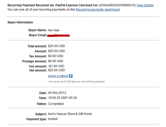166x127 pixels.
Task: Click the Recurring Payment Received heading
Action: point(53,5)
